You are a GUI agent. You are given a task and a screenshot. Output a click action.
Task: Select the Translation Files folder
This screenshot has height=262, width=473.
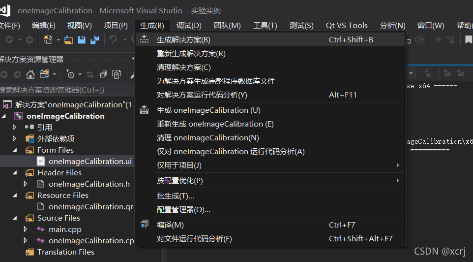[x=67, y=252]
